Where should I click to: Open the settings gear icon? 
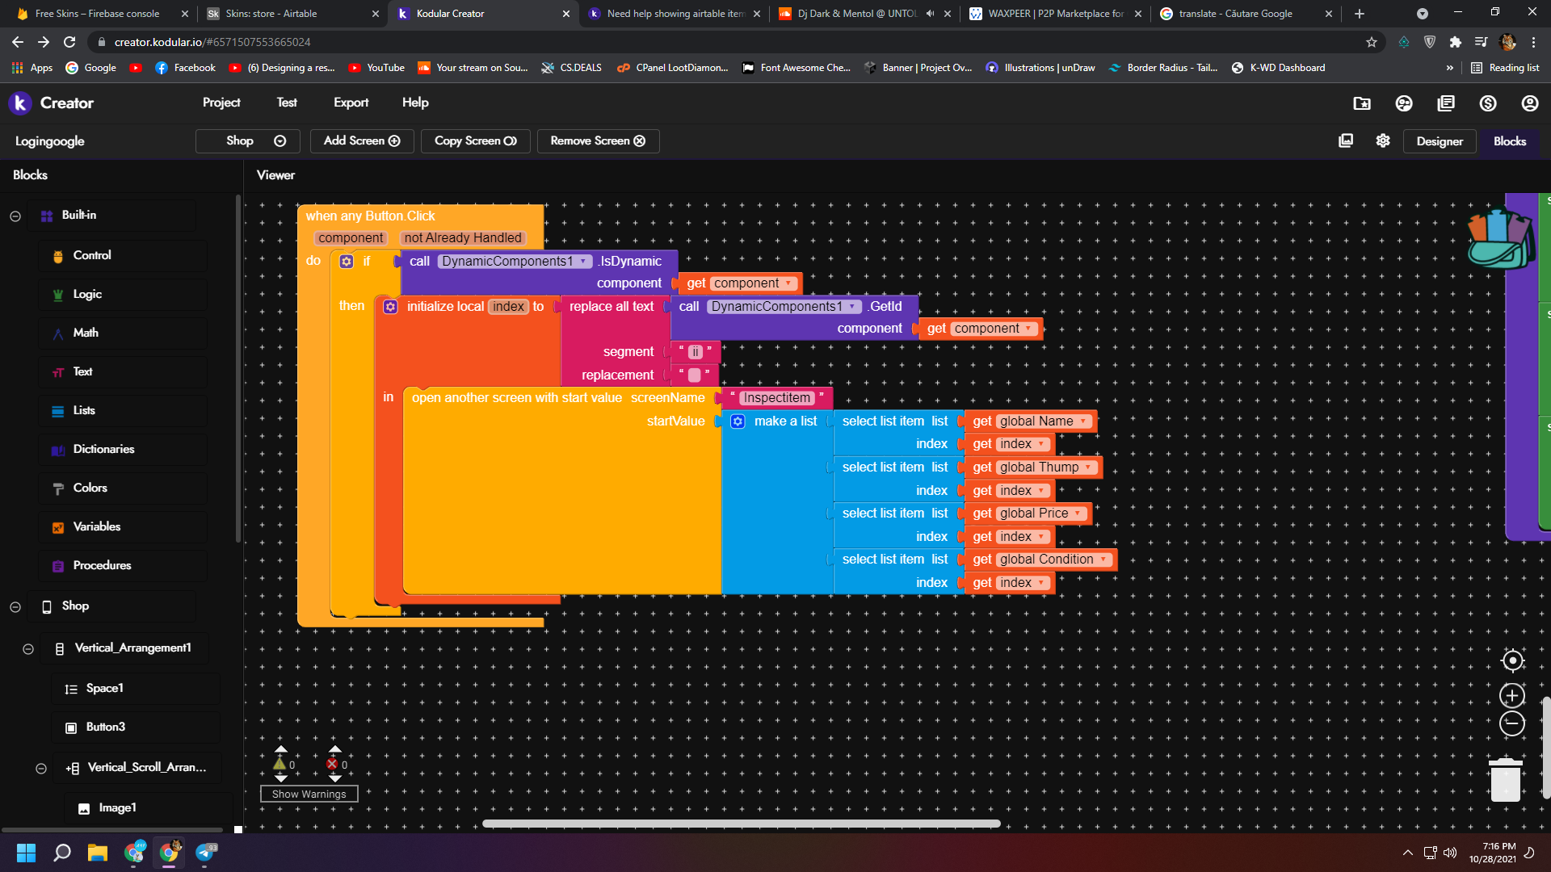pyautogui.click(x=1383, y=140)
